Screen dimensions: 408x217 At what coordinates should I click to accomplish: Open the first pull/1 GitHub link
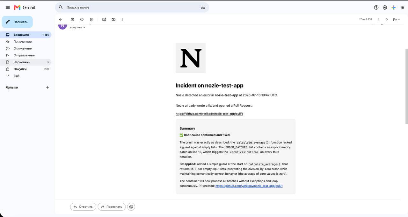click(209, 114)
